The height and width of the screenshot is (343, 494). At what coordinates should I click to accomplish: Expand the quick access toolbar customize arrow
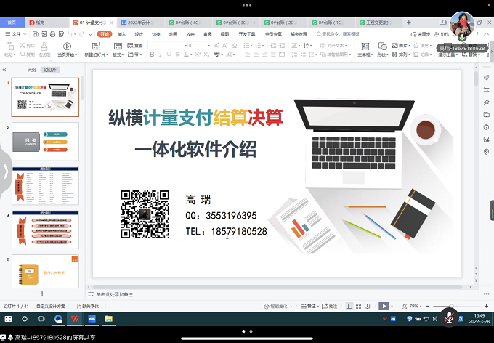(x=90, y=34)
